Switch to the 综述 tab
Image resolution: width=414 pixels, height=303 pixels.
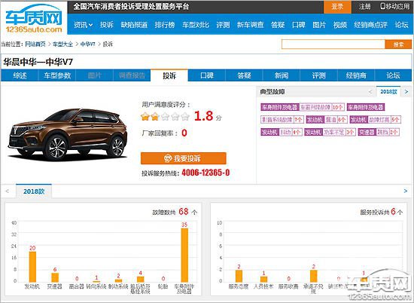20,75
